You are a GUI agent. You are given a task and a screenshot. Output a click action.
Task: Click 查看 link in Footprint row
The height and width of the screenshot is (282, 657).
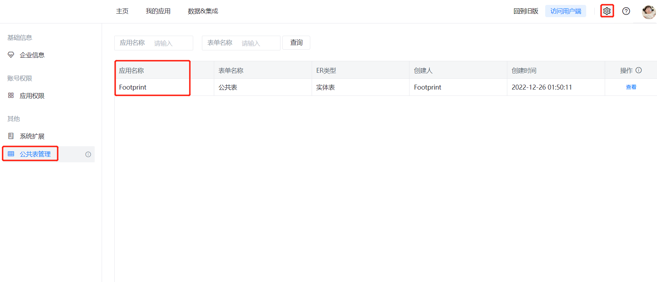point(631,87)
